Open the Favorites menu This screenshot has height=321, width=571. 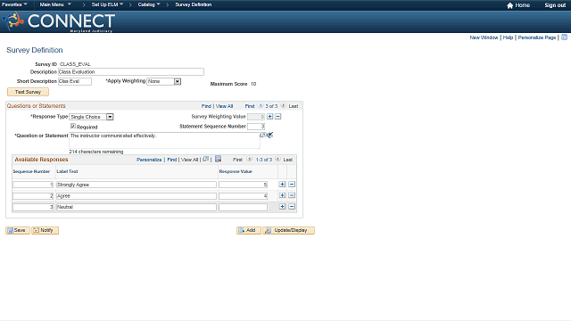tap(14, 4)
